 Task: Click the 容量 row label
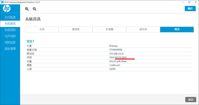(x=29, y=61)
